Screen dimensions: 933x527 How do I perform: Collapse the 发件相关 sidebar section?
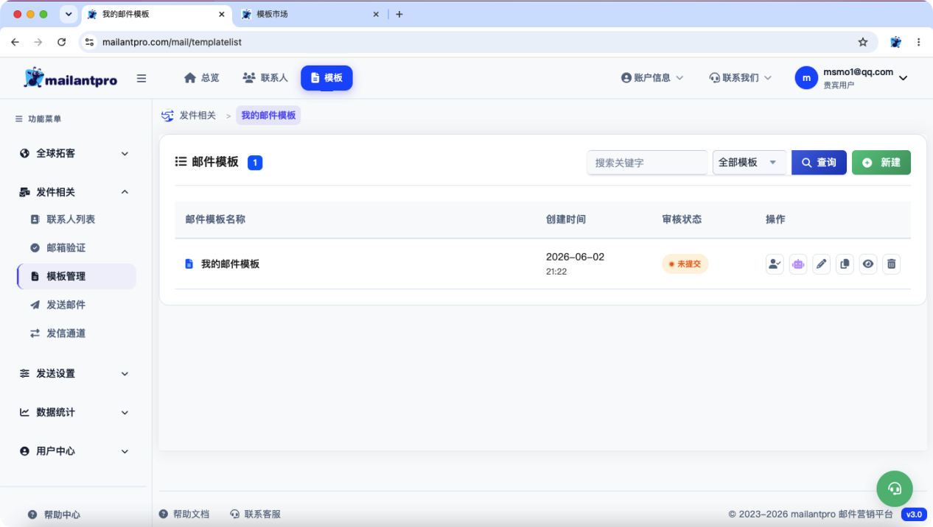[x=74, y=192]
